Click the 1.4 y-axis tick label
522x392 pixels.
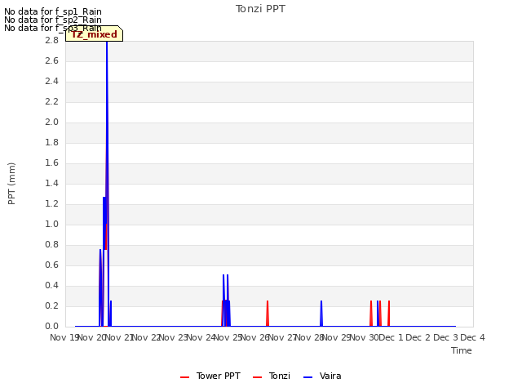point(51,183)
